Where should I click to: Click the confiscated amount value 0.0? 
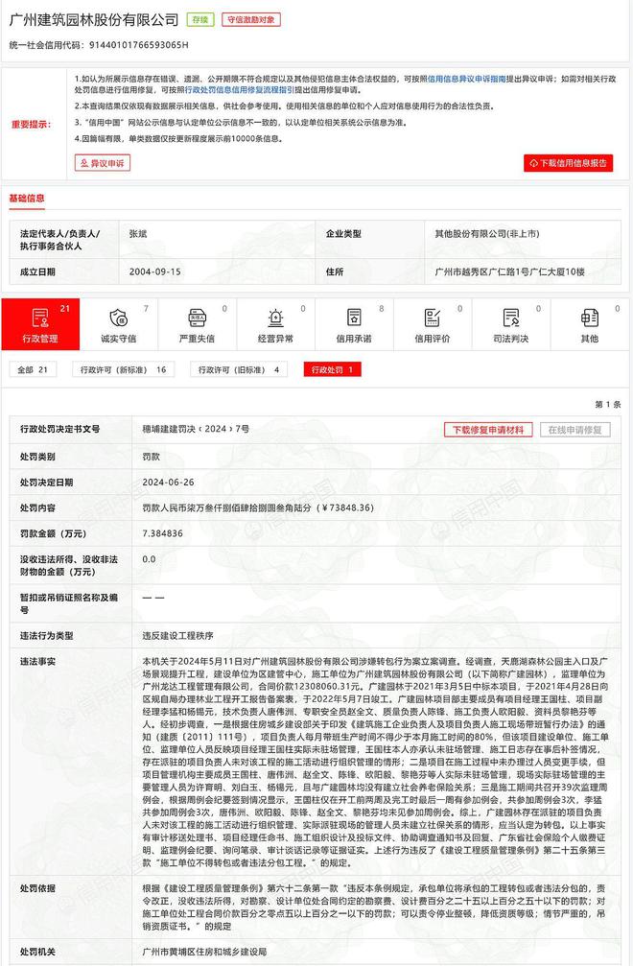[149, 559]
